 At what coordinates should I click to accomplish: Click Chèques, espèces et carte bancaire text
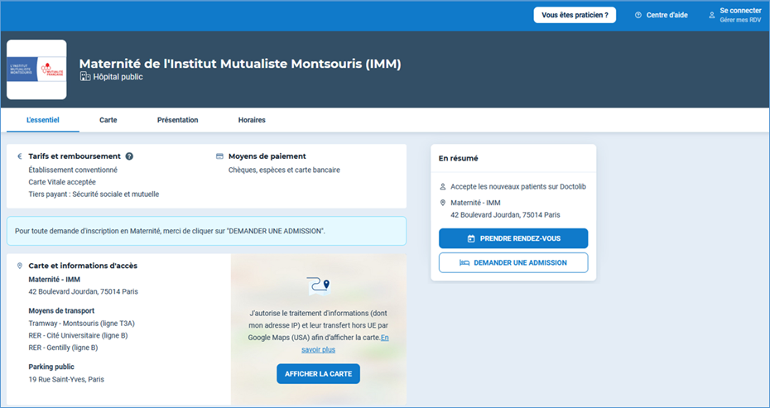[284, 170]
